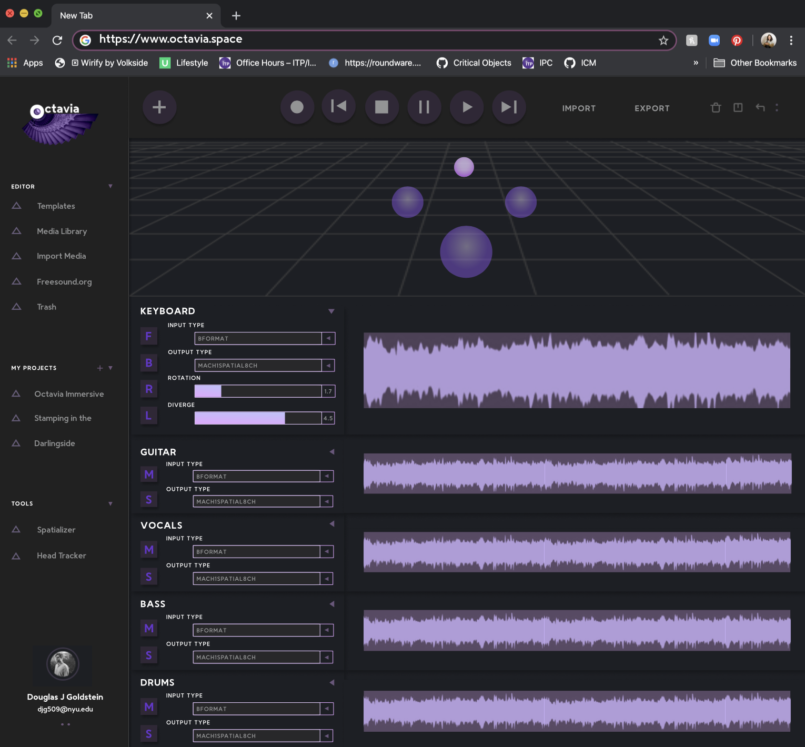This screenshot has height=747, width=805.
Task: Click the save panel icon in toolbar
Action: (x=738, y=107)
